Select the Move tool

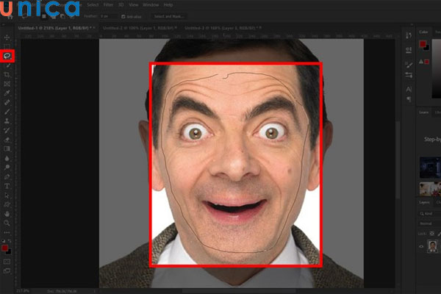tap(8, 36)
